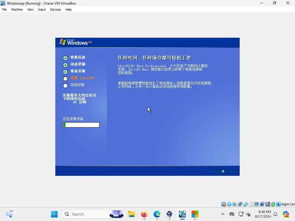The height and width of the screenshot is (221, 295).
Task: Launch Microsoft Edge from the taskbar
Action: [157, 214]
